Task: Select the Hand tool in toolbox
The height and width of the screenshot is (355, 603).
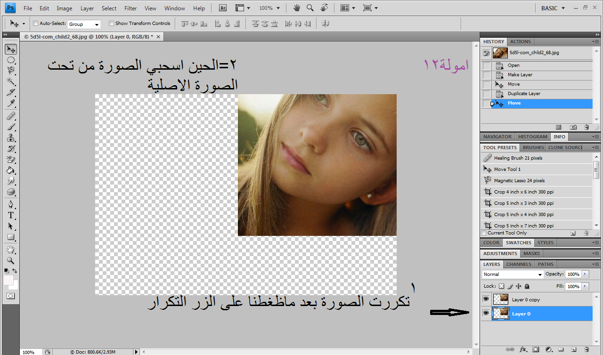Action: tap(10, 250)
